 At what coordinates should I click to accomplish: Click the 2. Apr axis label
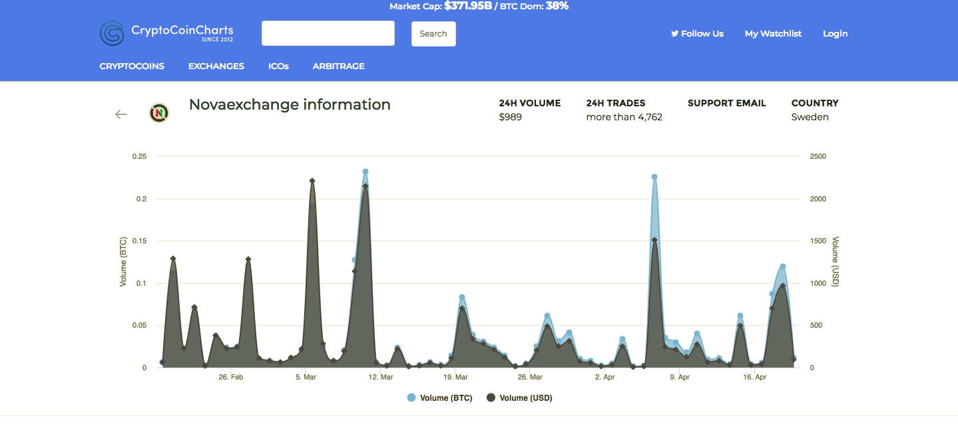[605, 377]
